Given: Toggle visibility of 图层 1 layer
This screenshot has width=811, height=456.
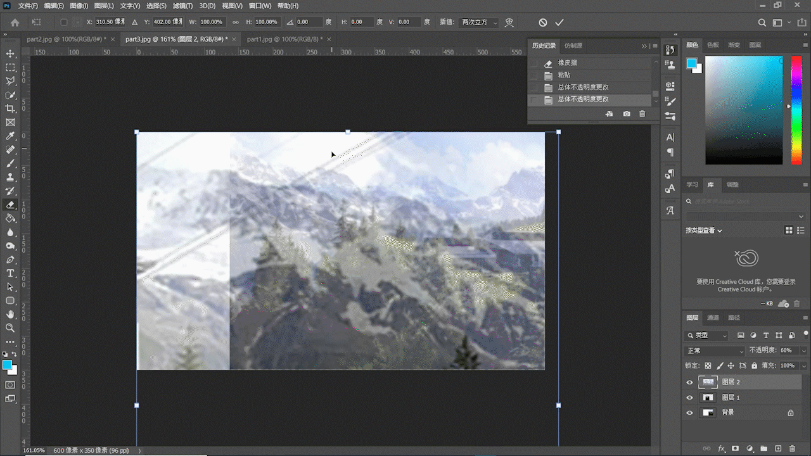Looking at the screenshot, I should click(x=690, y=398).
